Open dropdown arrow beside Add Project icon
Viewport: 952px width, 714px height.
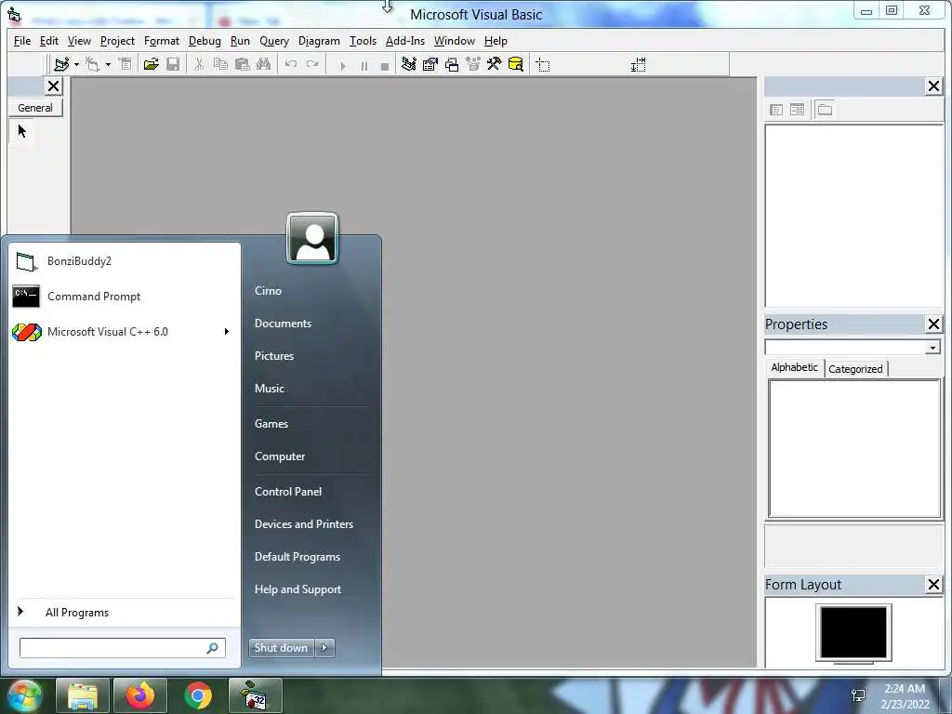76,64
